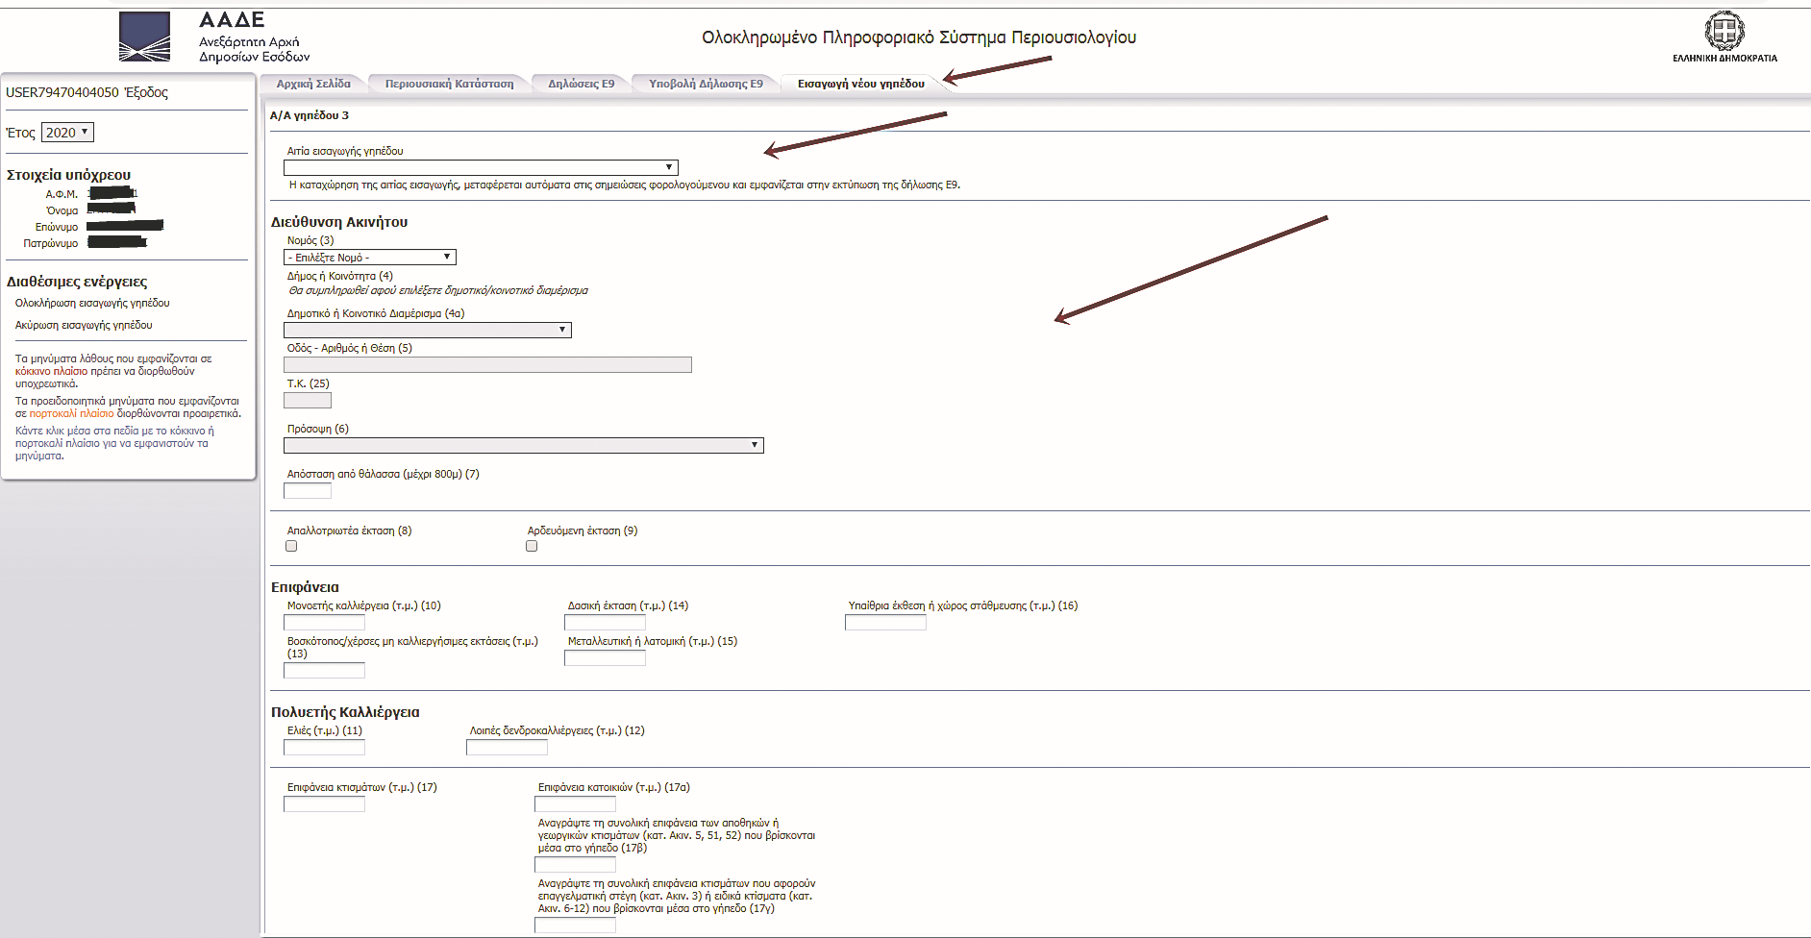This screenshot has height=938, width=1811.
Task: Click the Βοσκότοπος/χέρσες (13) input field
Action: [x=324, y=670]
